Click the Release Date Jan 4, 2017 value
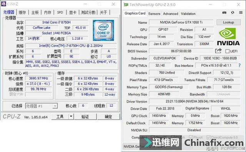The image size is (246, 152). (x=161, y=44)
